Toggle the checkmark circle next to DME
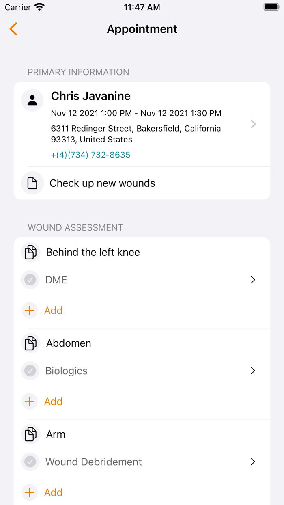 (x=30, y=280)
